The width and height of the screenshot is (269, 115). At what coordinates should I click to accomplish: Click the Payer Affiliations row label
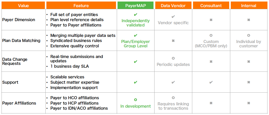click(x=19, y=103)
